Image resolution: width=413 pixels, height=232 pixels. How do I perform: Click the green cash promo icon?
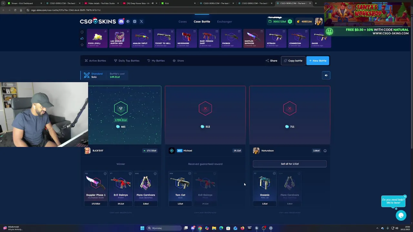329,32
